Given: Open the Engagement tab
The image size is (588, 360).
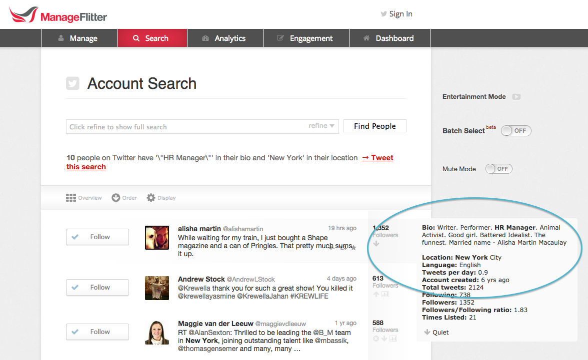Looking at the screenshot, I should [x=306, y=38].
